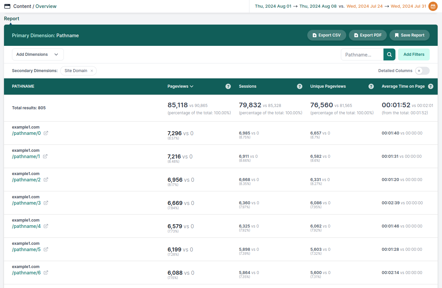
Task: Click the Secondary Dimensions label
Action: click(35, 71)
